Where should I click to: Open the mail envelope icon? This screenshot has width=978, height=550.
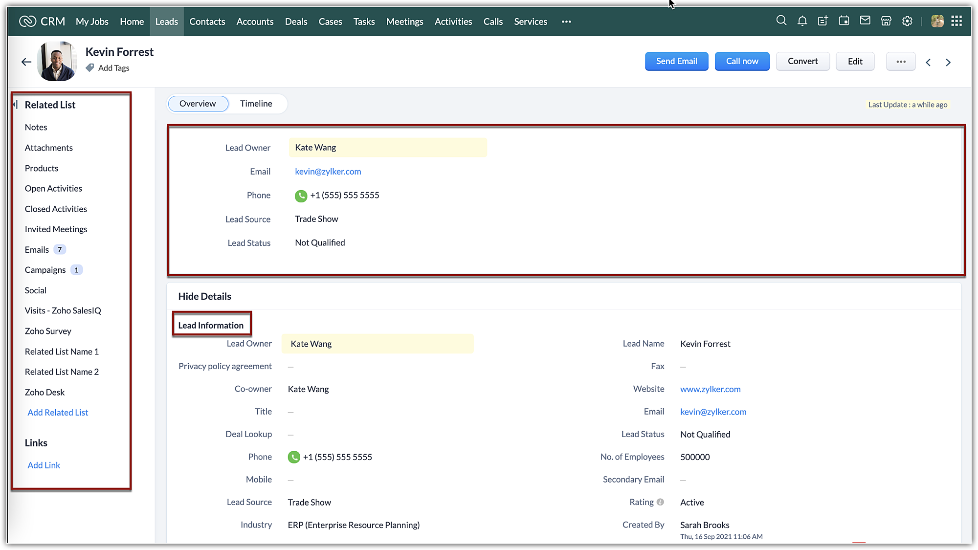click(x=865, y=21)
